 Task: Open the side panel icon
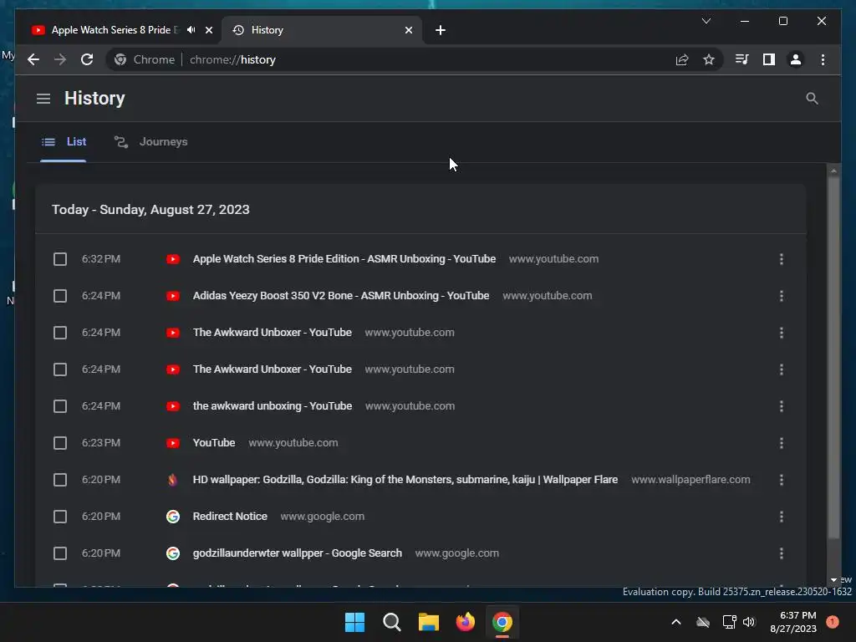click(x=769, y=59)
